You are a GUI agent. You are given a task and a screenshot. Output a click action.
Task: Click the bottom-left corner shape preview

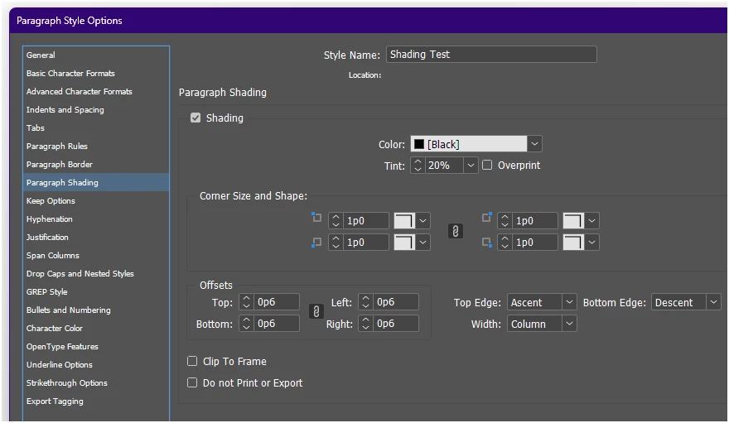tap(404, 243)
